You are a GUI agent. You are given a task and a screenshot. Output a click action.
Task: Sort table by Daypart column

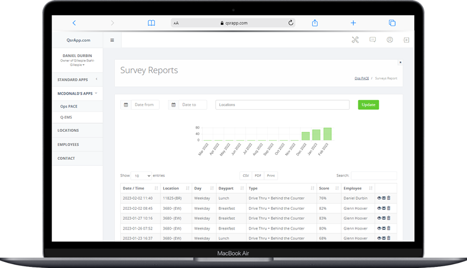pyautogui.click(x=231, y=188)
